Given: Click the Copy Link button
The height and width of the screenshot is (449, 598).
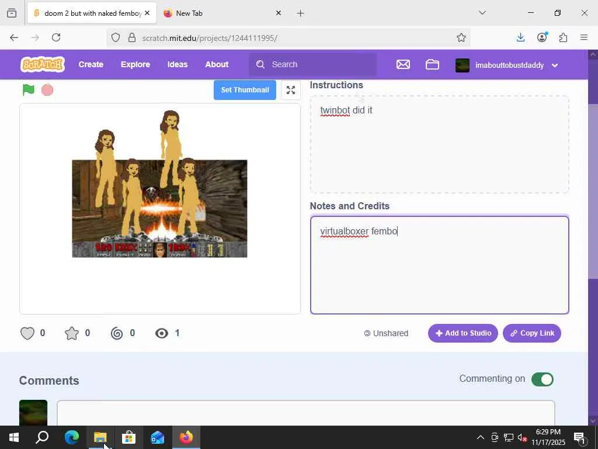Looking at the screenshot, I should pos(532,333).
